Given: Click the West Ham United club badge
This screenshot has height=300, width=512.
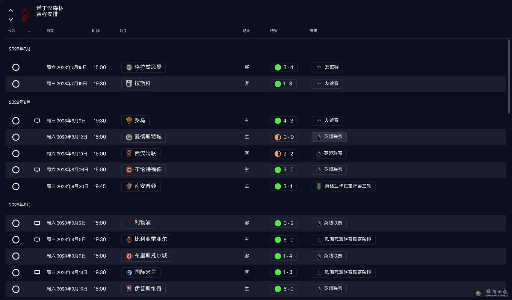Looking at the screenshot, I should (x=129, y=153).
